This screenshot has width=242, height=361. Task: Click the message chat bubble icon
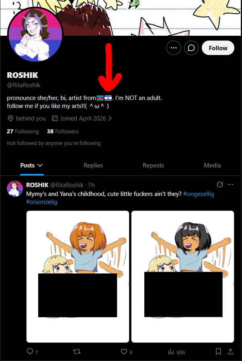191,48
